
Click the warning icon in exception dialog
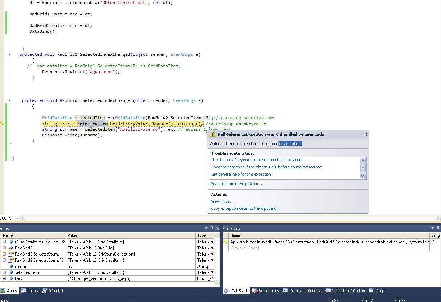point(213,134)
